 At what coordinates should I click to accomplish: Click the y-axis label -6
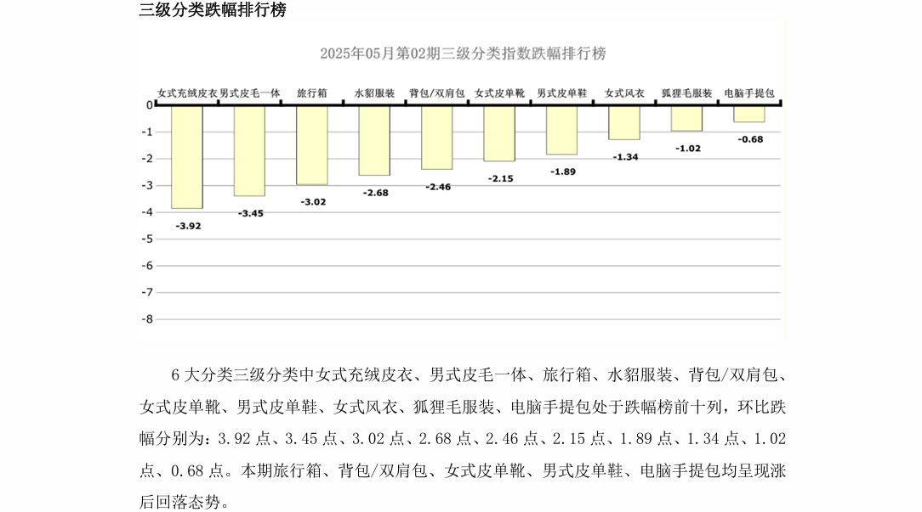click(147, 266)
